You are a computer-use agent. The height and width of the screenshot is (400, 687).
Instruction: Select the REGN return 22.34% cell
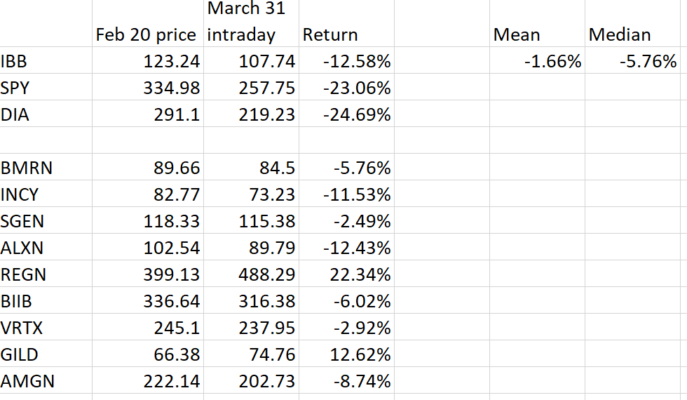[x=346, y=274]
